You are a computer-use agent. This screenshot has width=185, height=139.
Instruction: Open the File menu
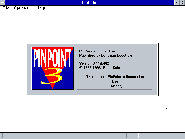6,8
